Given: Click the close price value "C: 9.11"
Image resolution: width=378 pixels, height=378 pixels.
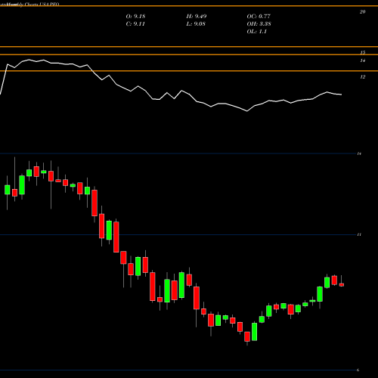Looking at the screenshot, I should (x=135, y=24).
